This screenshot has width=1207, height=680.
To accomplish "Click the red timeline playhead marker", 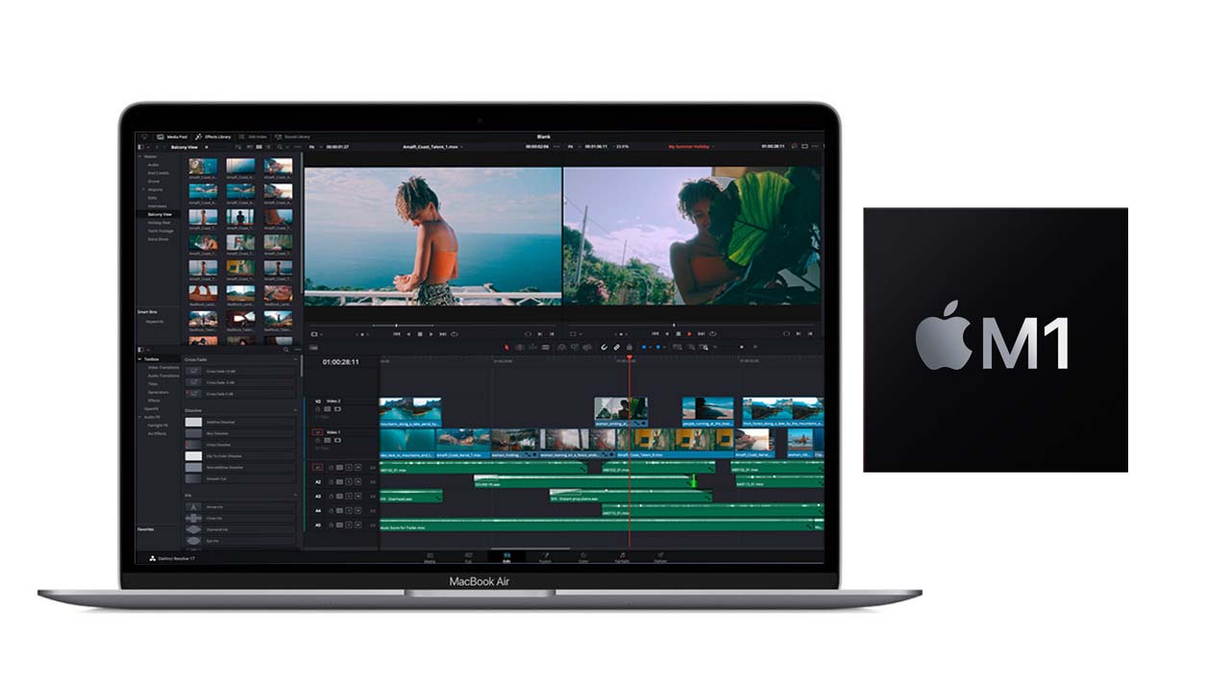I will click(x=629, y=357).
